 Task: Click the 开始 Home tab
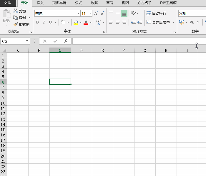coord(25,3)
